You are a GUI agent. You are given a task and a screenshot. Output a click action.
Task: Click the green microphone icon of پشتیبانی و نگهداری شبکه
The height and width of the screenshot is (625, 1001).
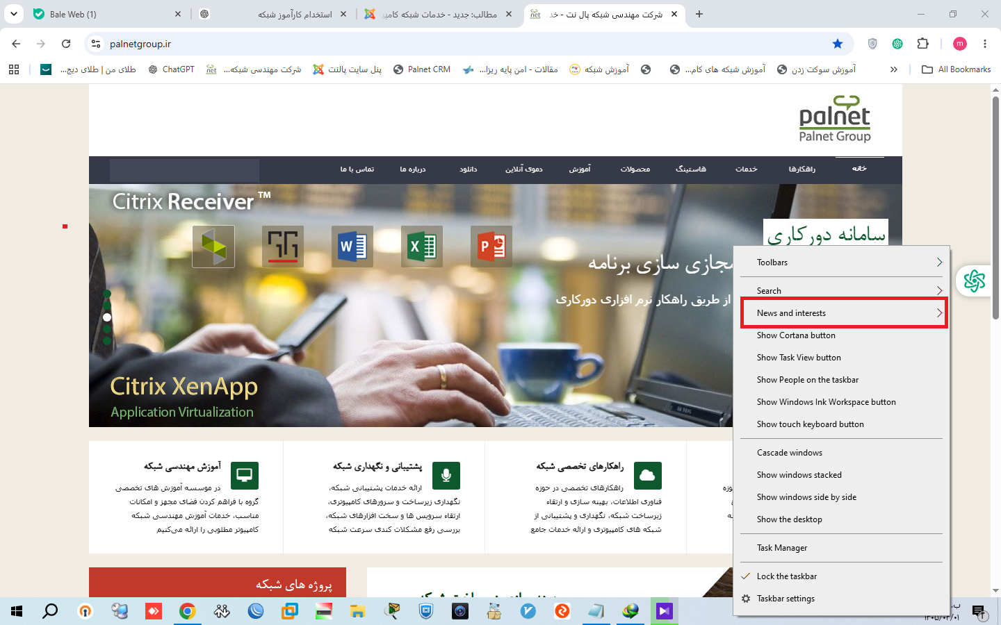pos(446,476)
